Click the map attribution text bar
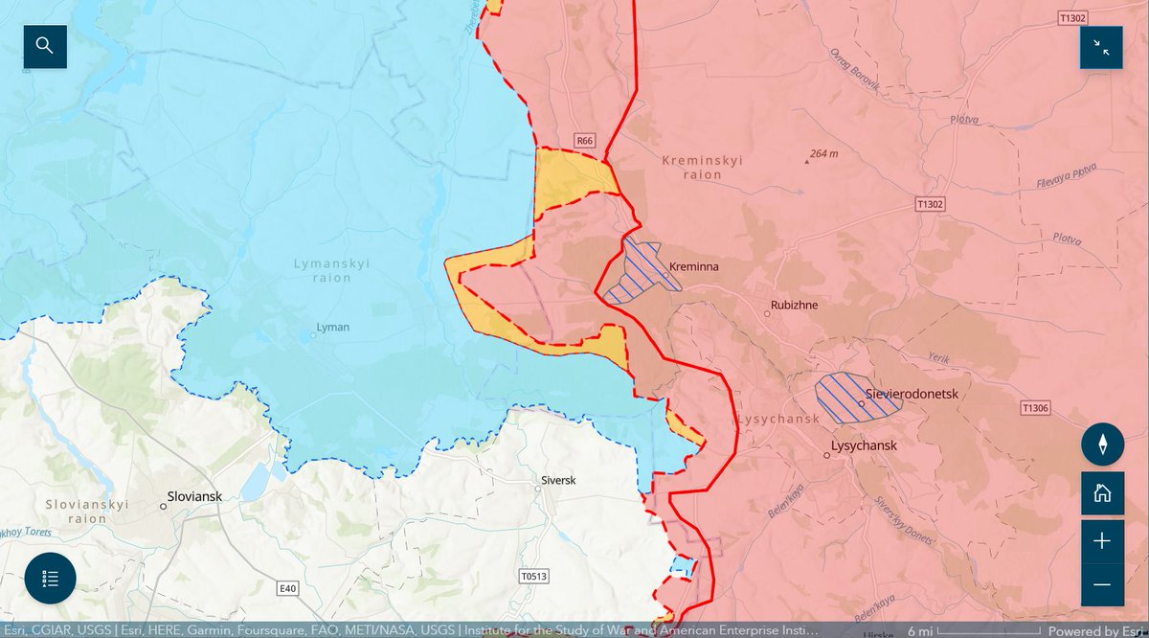This screenshot has width=1149, height=638. pyautogui.click(x=412, y=631)
